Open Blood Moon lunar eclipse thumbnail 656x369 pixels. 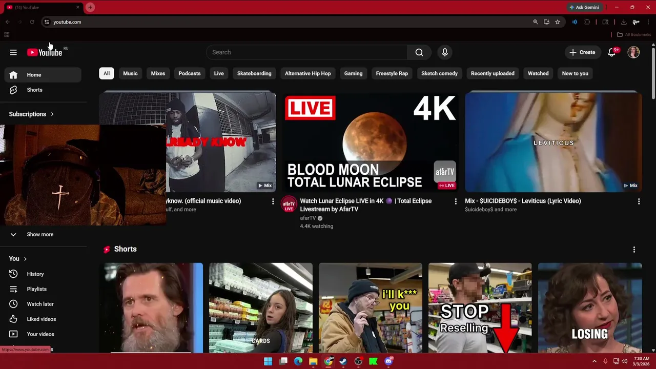pyautogui.click(x=371, y=142)
